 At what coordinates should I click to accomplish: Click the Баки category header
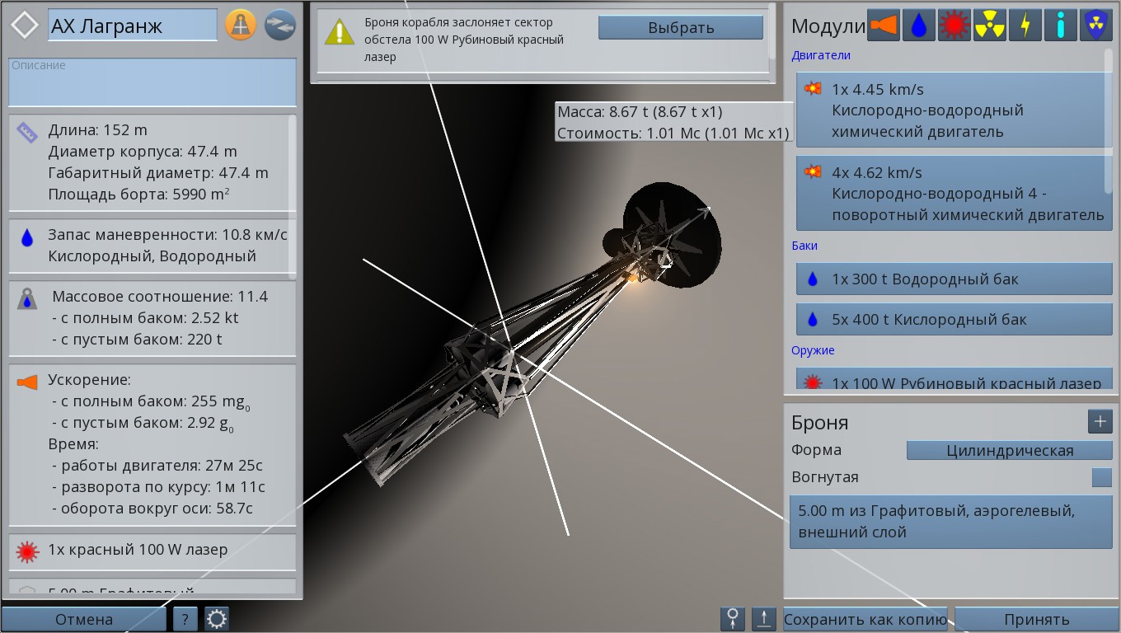[x=804, y=246]
